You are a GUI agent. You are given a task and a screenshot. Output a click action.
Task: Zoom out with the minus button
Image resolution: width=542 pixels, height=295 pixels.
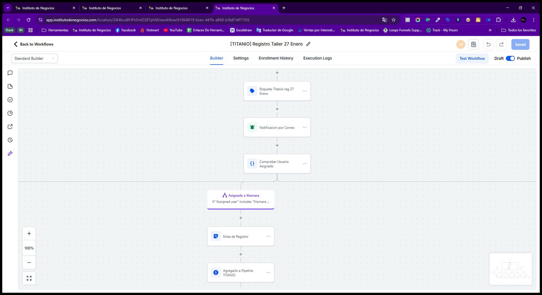tap(29, 263)
